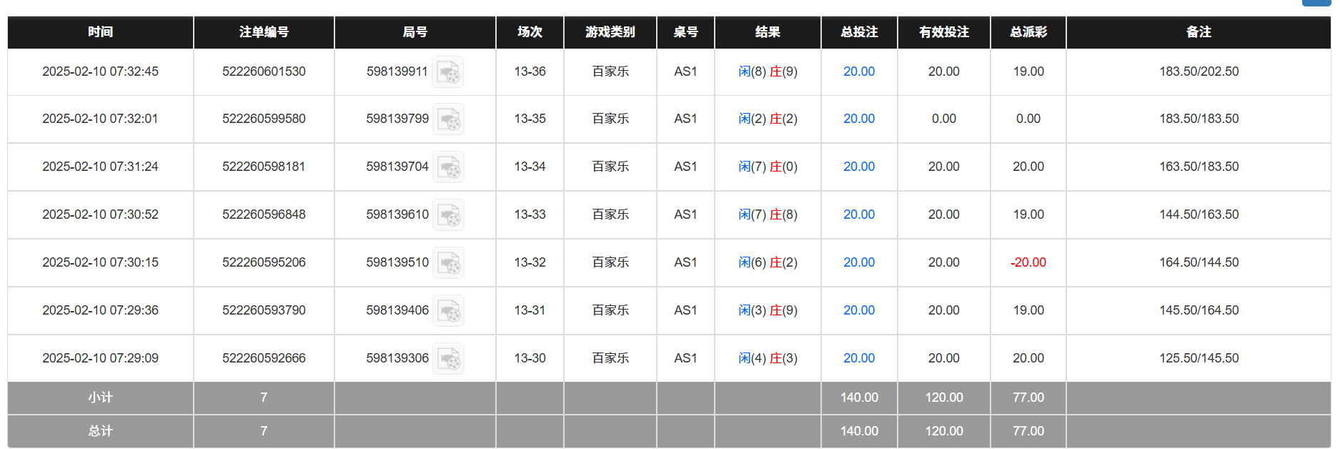Open replay icon for round 598139704

pos(448,167)
